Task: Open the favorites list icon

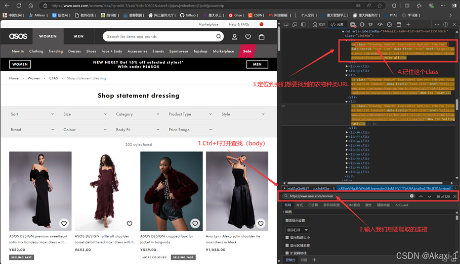Action: (x=419, y=6)
